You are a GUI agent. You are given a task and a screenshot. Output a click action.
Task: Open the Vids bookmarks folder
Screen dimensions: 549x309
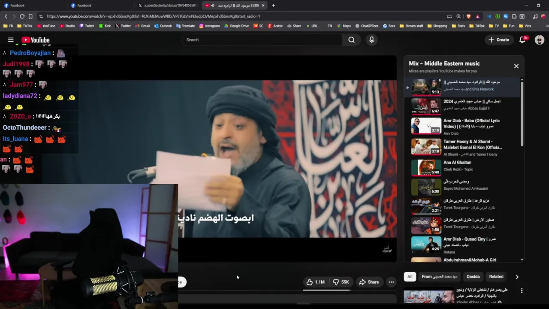click(525, 26)
